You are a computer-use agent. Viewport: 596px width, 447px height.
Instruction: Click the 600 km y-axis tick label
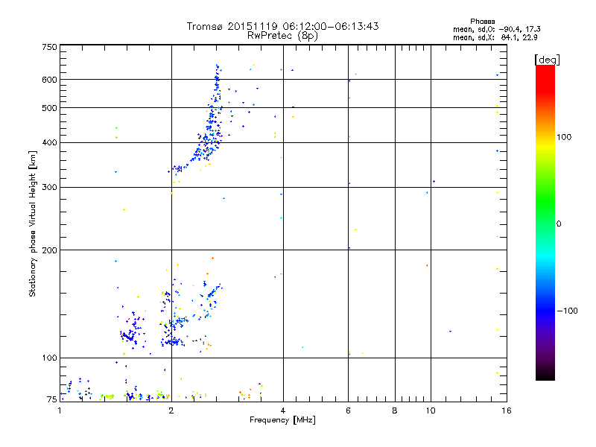[x=49, y=80]
